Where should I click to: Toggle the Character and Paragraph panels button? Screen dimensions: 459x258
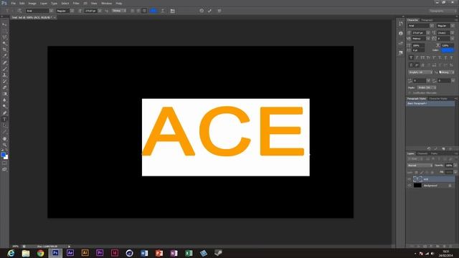[173, 11]
